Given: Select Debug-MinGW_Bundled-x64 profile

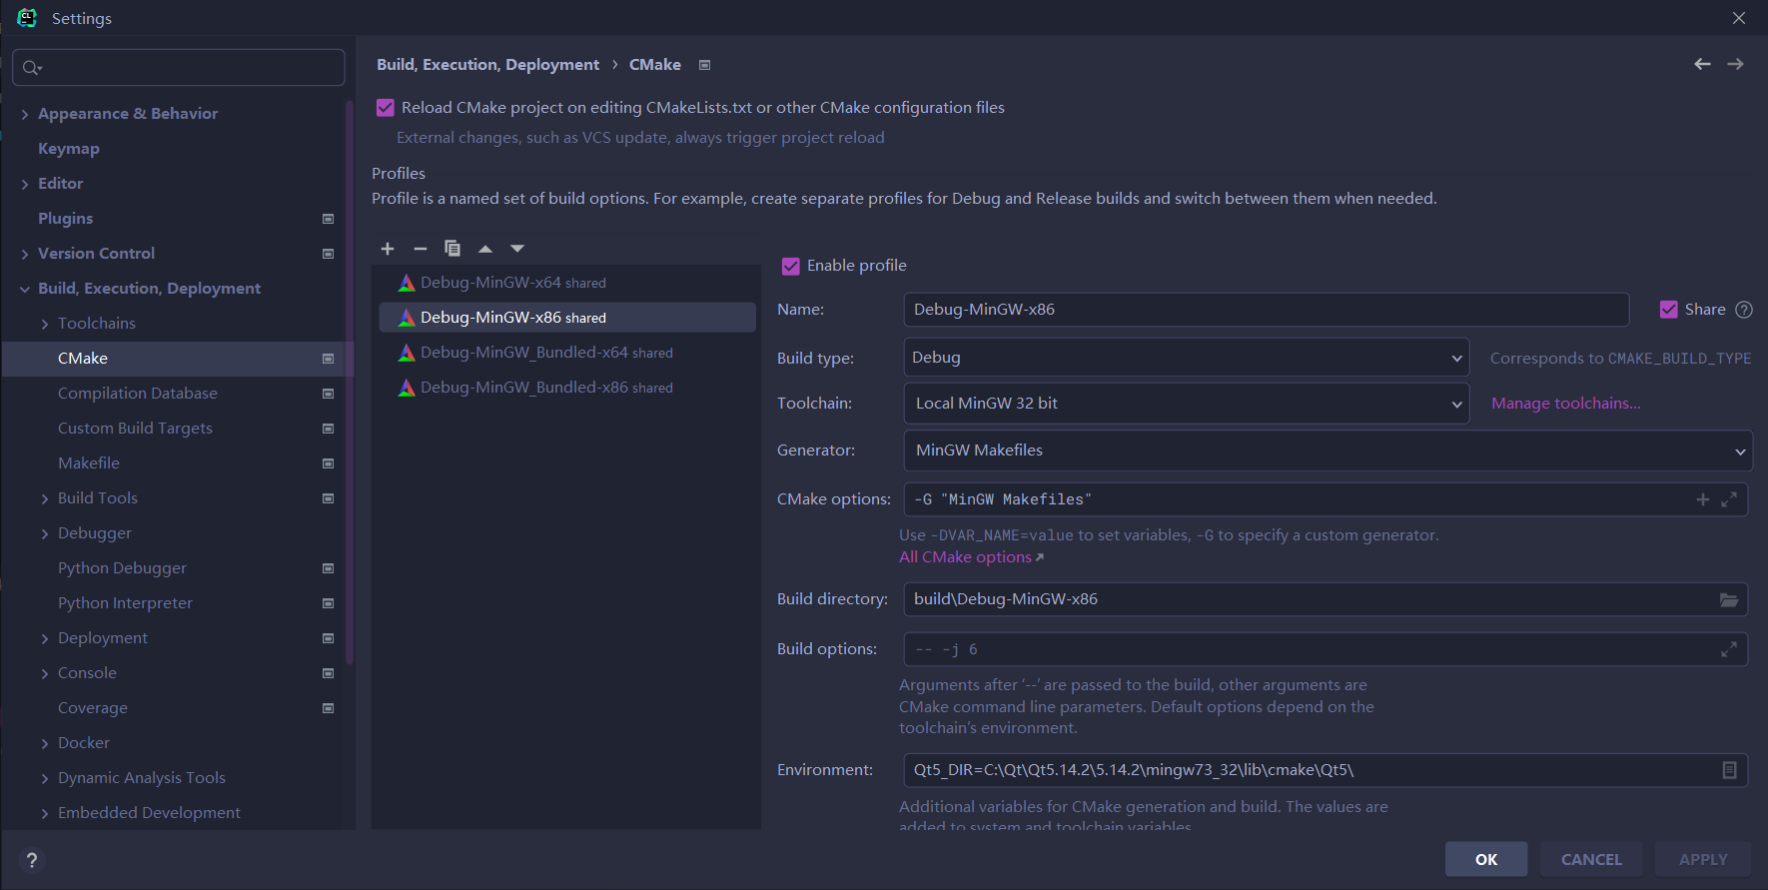Looking at the screenshot, I should click(x=566, y=353).
